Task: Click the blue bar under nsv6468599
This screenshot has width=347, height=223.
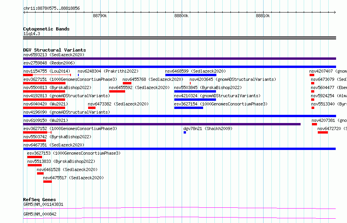Action: 191,75
